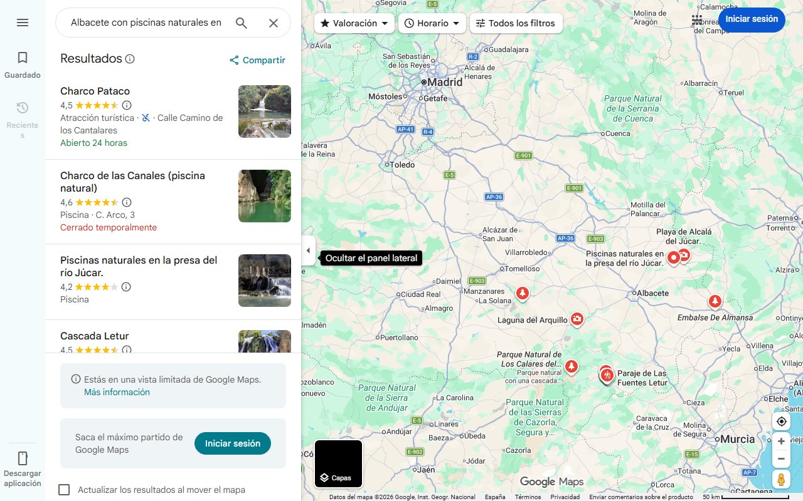Click the Compartir share link
The image size is (803, 501).
257,60
